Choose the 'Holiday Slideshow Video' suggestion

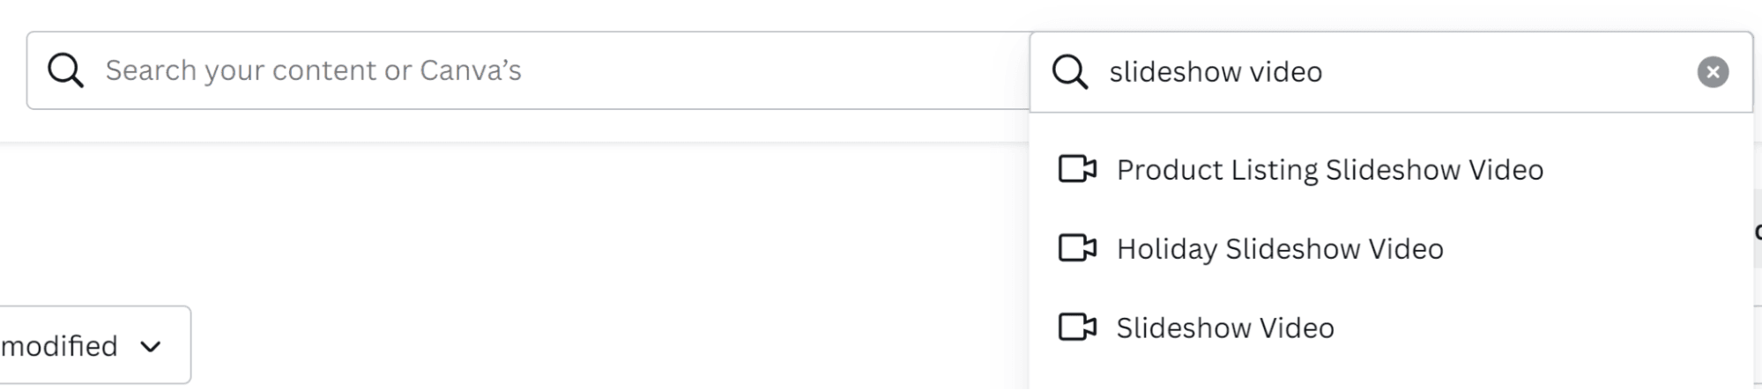click(1280, 249)
